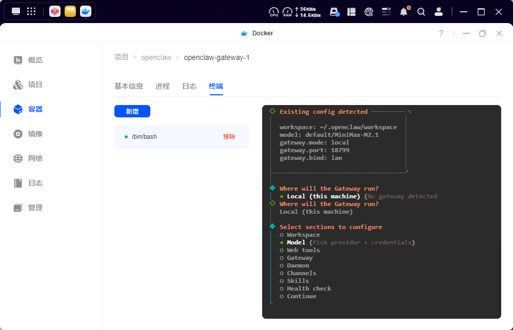Switch to the 基本信息 (Basic Info) tab

click(x=129, y=86)
